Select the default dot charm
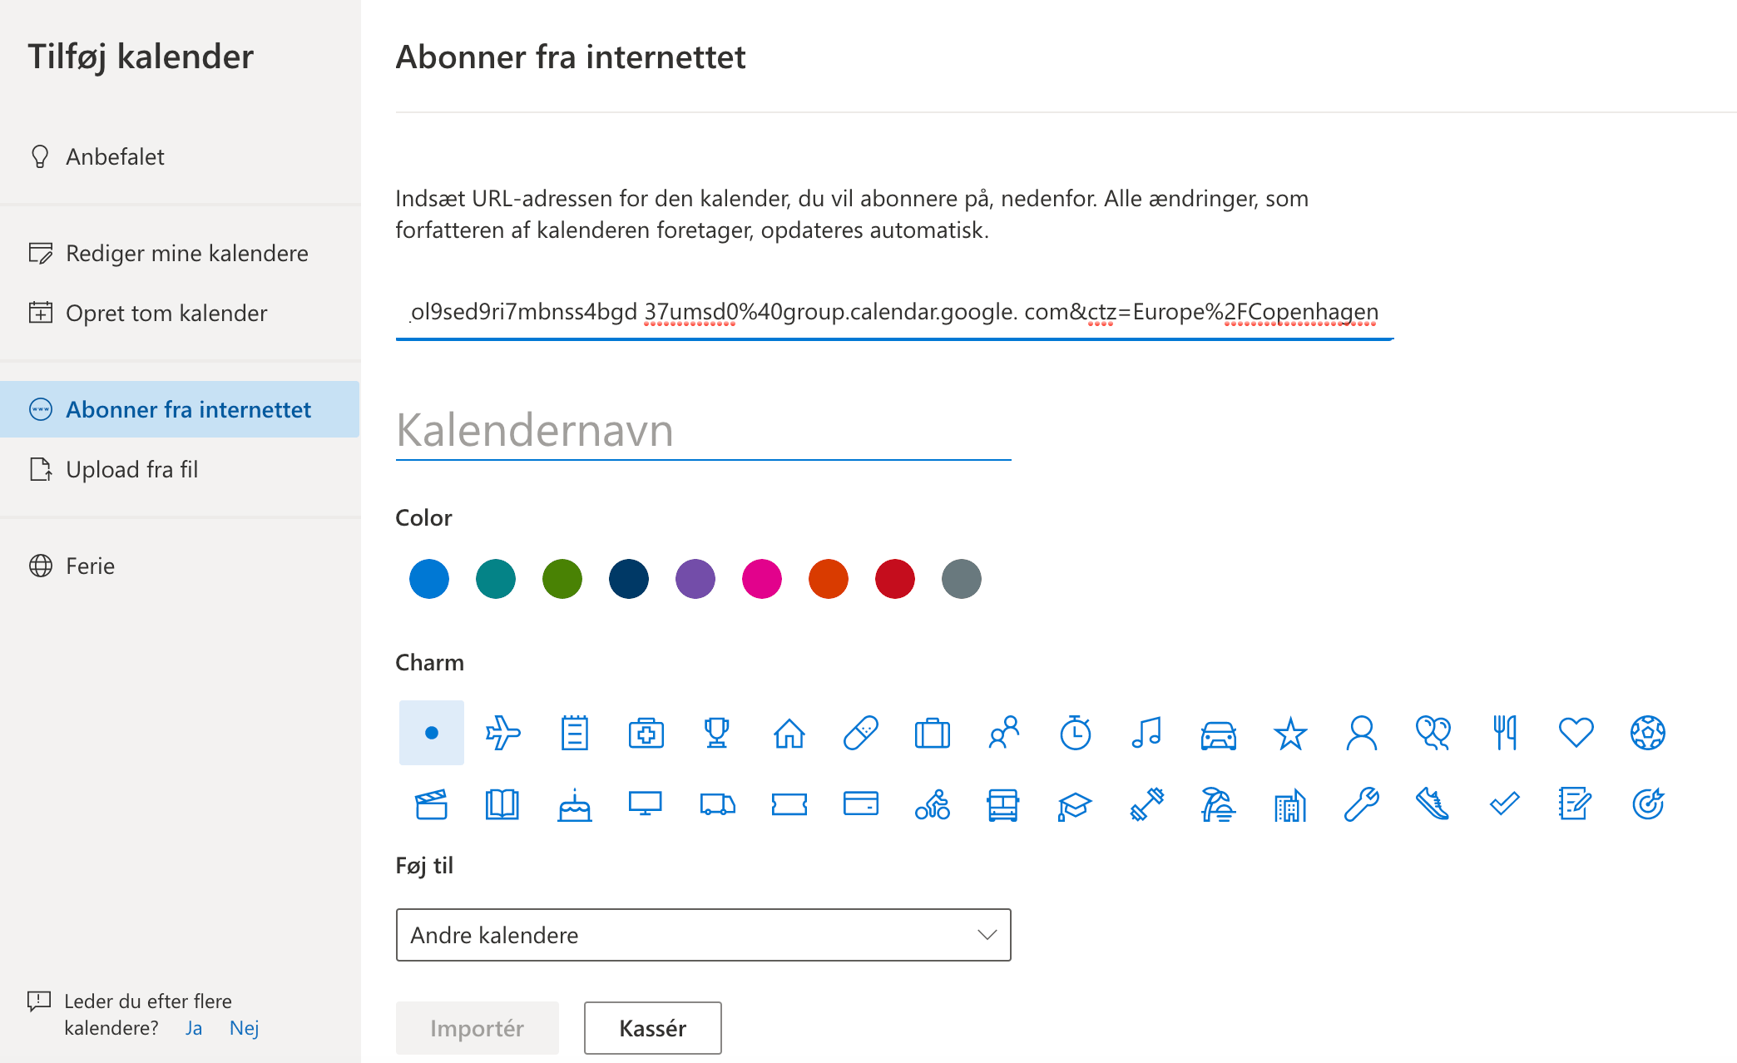 click(431, 733)
